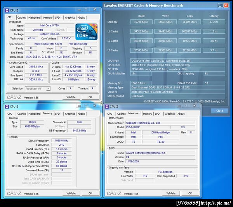Click Memory Copy result 21489 MB/s
233x207 pixels.
[x=190, y=22]
